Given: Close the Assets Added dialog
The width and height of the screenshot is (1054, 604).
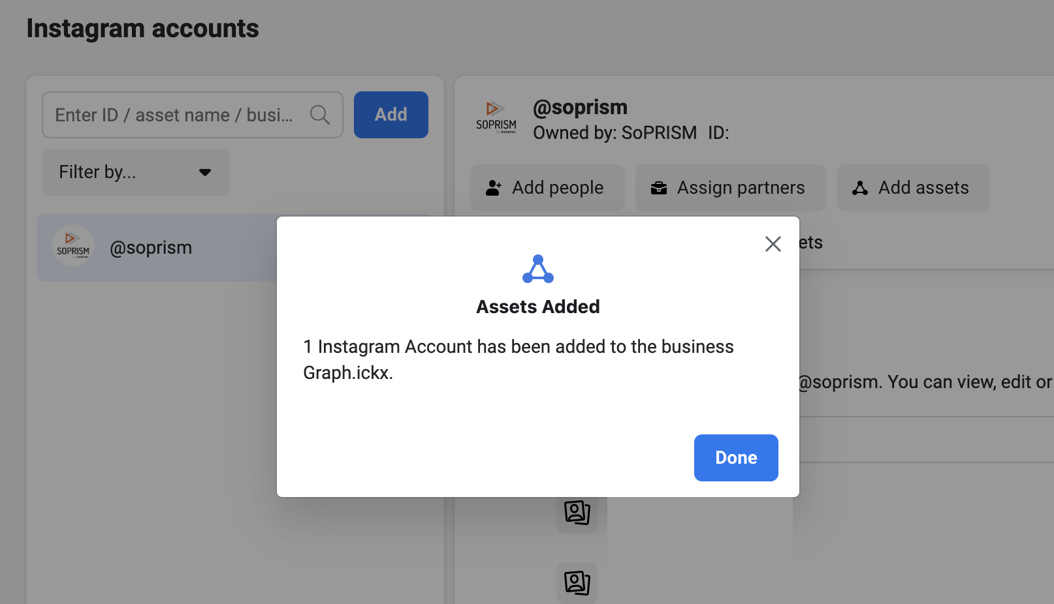Looking at the screenshot, I should (x=773, y=244).
